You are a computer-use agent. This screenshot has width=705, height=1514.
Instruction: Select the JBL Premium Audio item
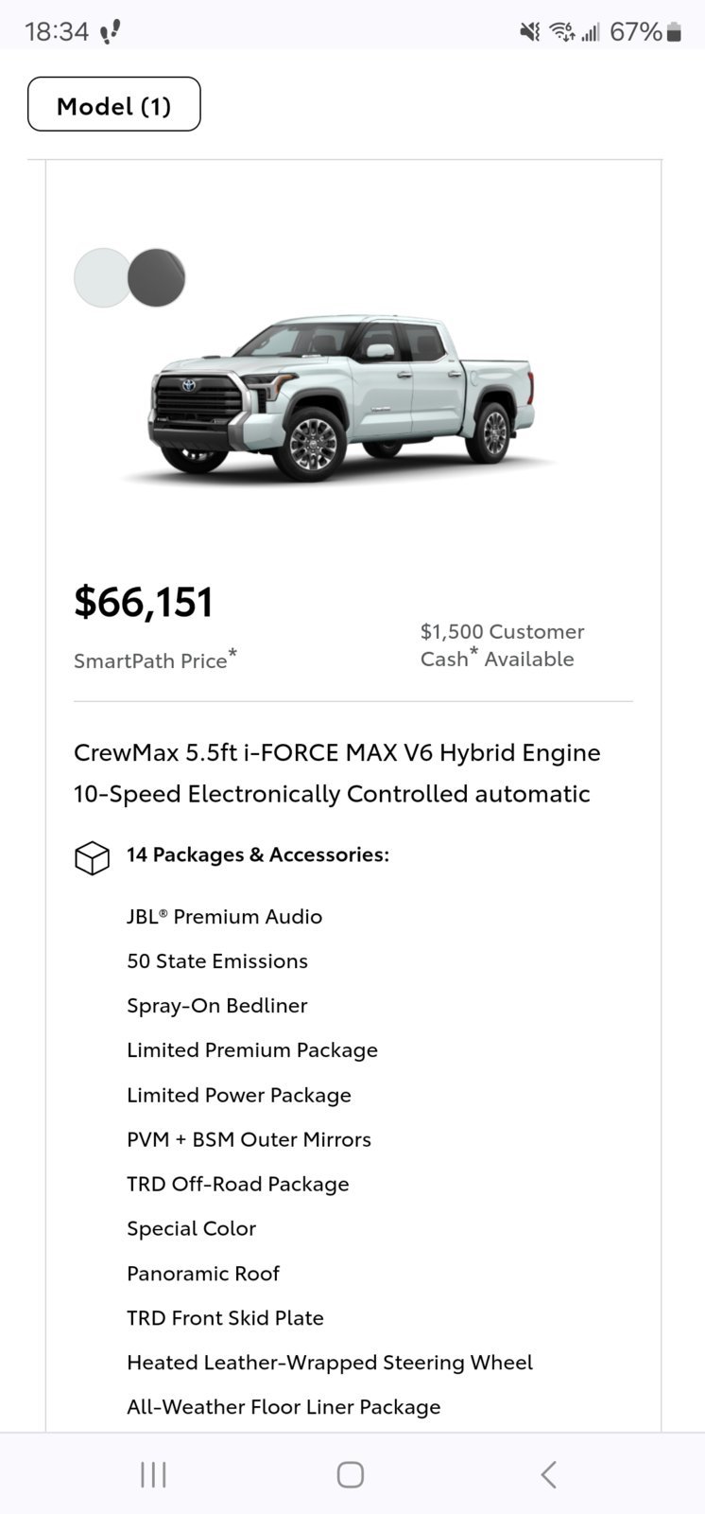225,916
